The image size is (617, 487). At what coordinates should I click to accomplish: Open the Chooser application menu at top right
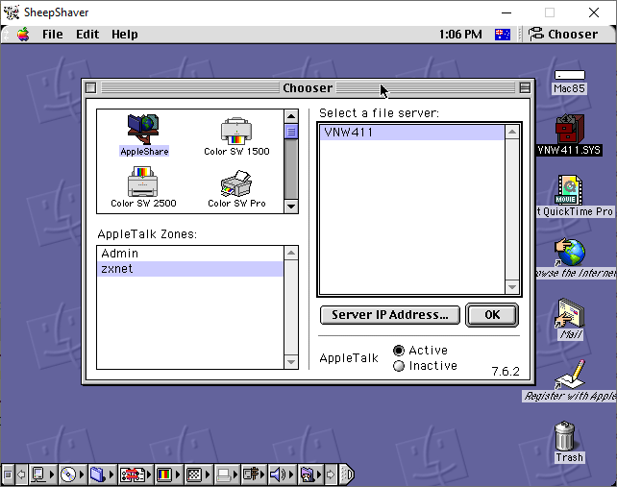562,35
